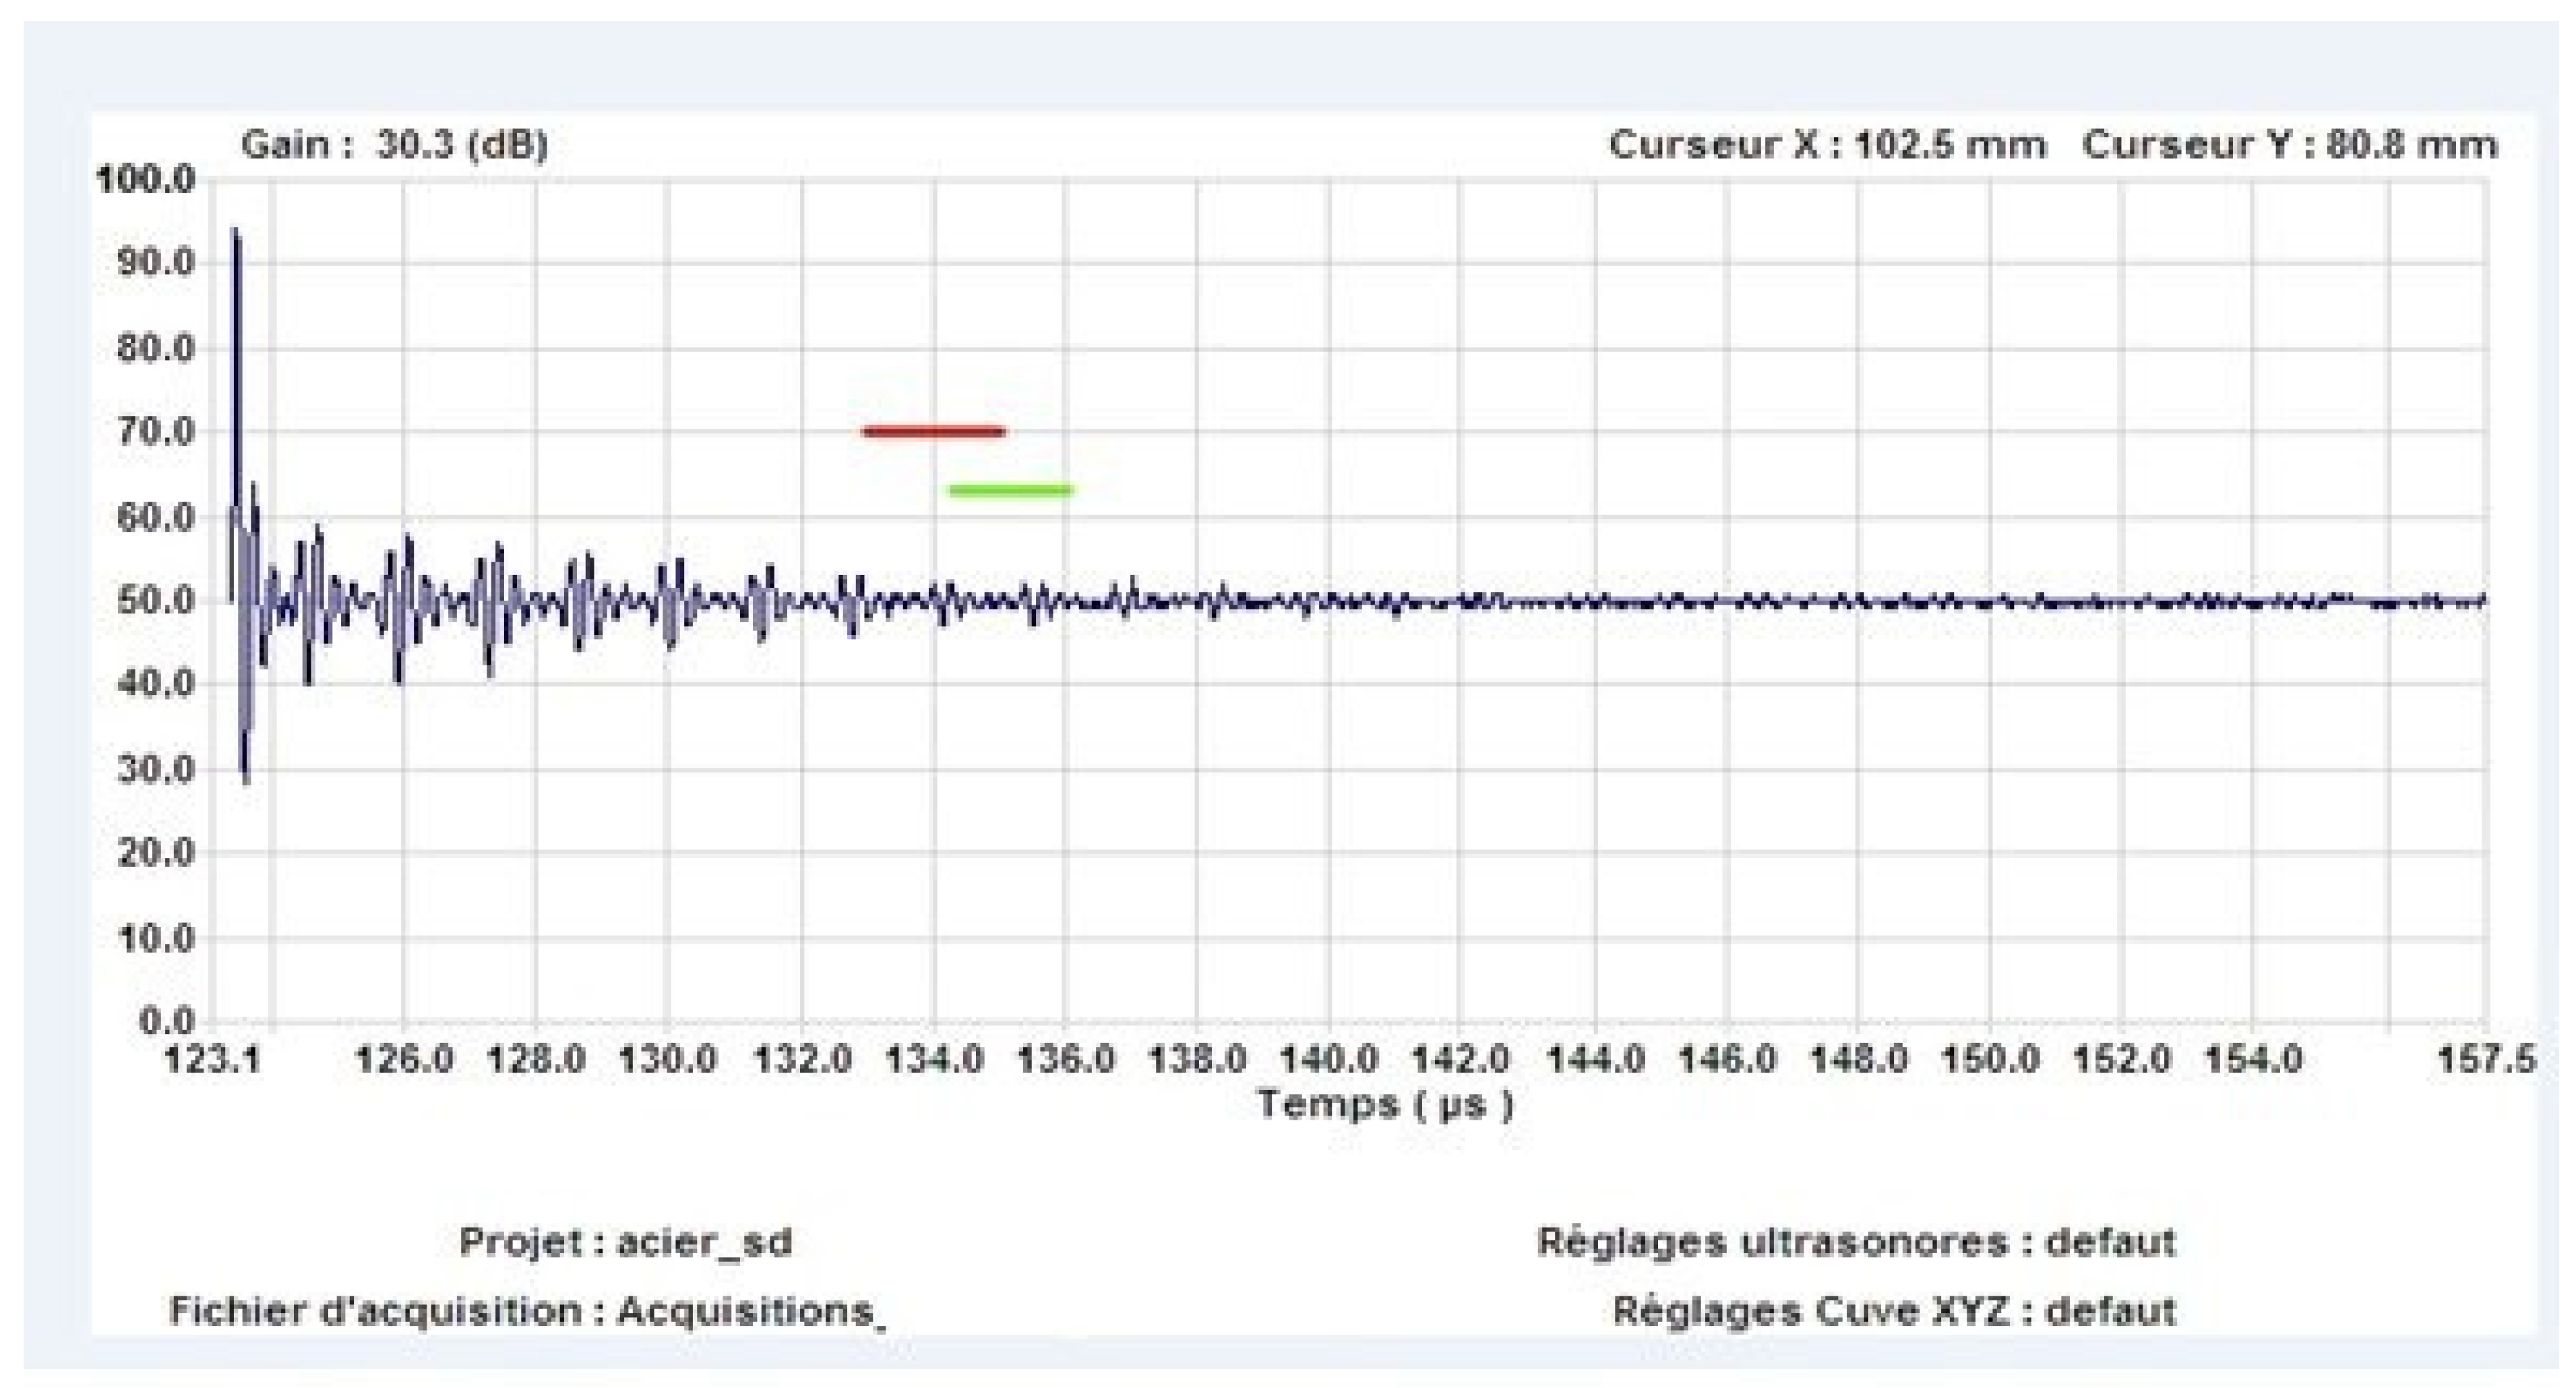Viewport: 2576px width, 1388px height.
Task: Click the 142.0 time axis label
Action: [x=1461, y=1059]
